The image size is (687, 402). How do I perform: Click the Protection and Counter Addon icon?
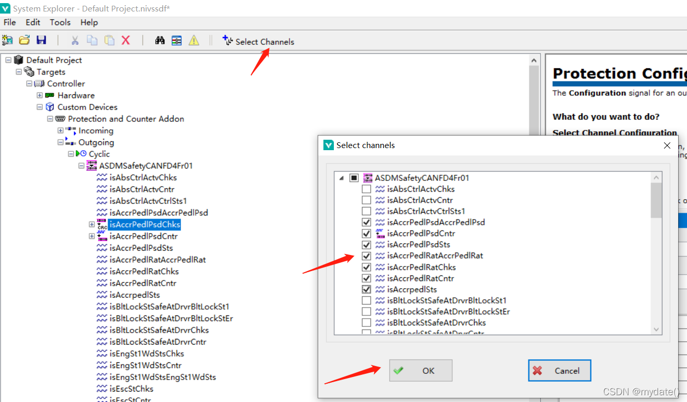(x=60, y=119)
